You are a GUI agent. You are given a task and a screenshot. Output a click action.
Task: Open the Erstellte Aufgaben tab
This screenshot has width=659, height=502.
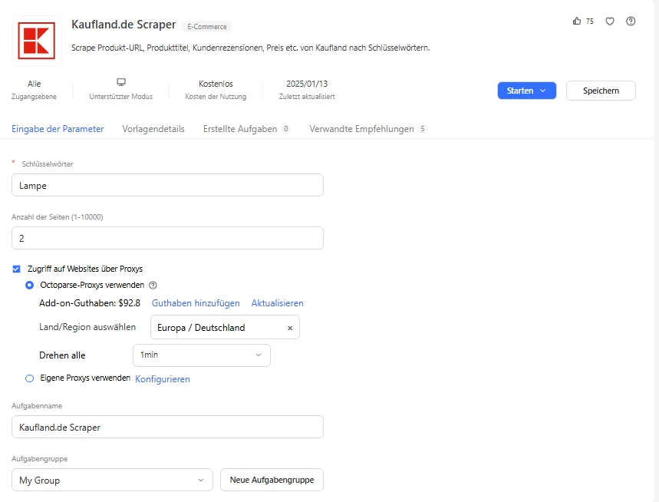(x=246, y=129)
